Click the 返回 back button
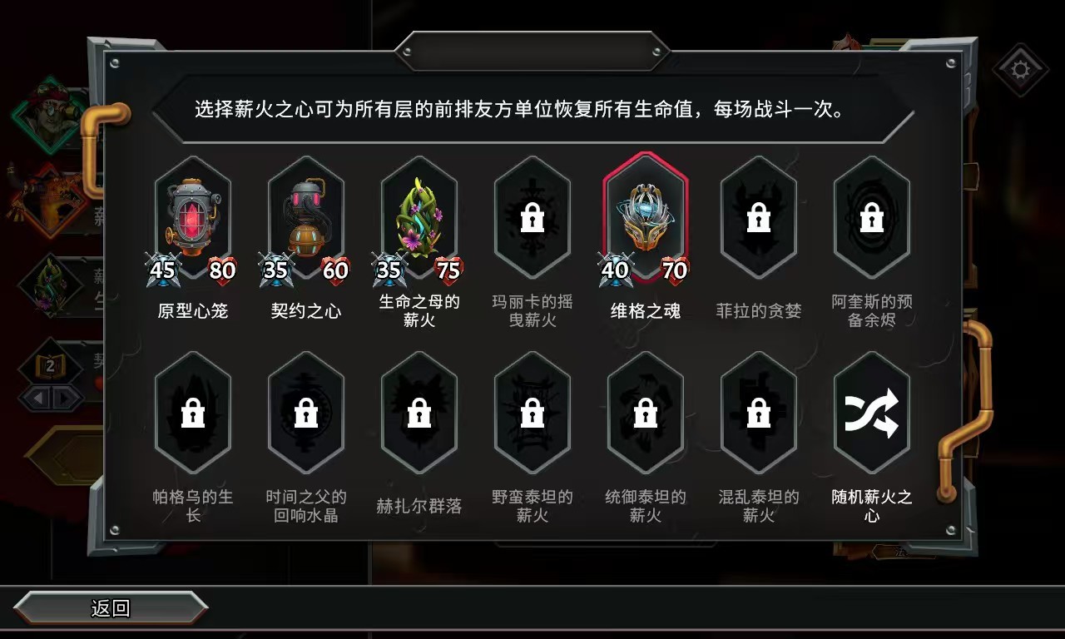 [x=111, y=608]
